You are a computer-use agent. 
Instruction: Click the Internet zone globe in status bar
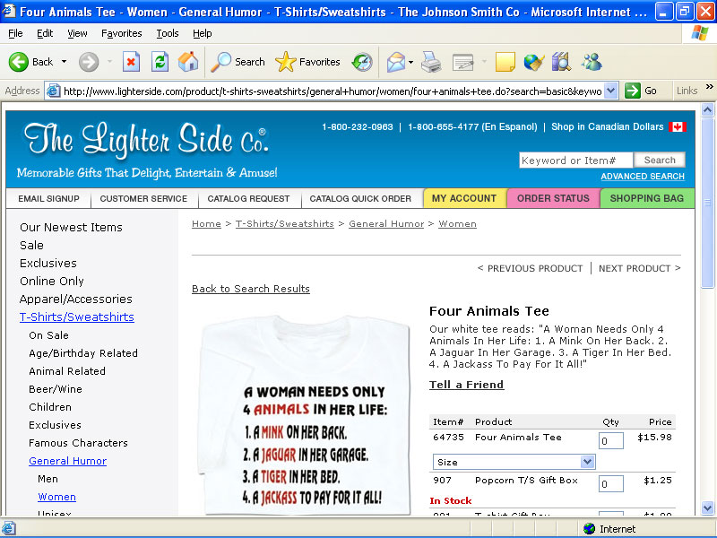coord(590,528)
